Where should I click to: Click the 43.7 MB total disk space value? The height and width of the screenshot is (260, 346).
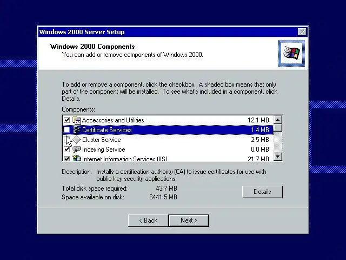click(x=167, y=188)
